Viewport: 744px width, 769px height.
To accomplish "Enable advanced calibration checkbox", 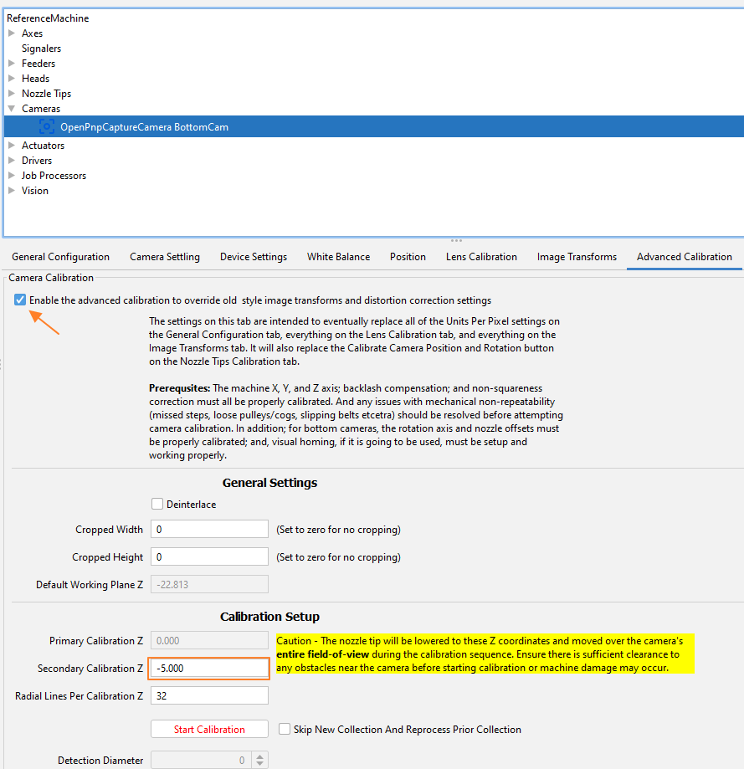I will point(20,300).
